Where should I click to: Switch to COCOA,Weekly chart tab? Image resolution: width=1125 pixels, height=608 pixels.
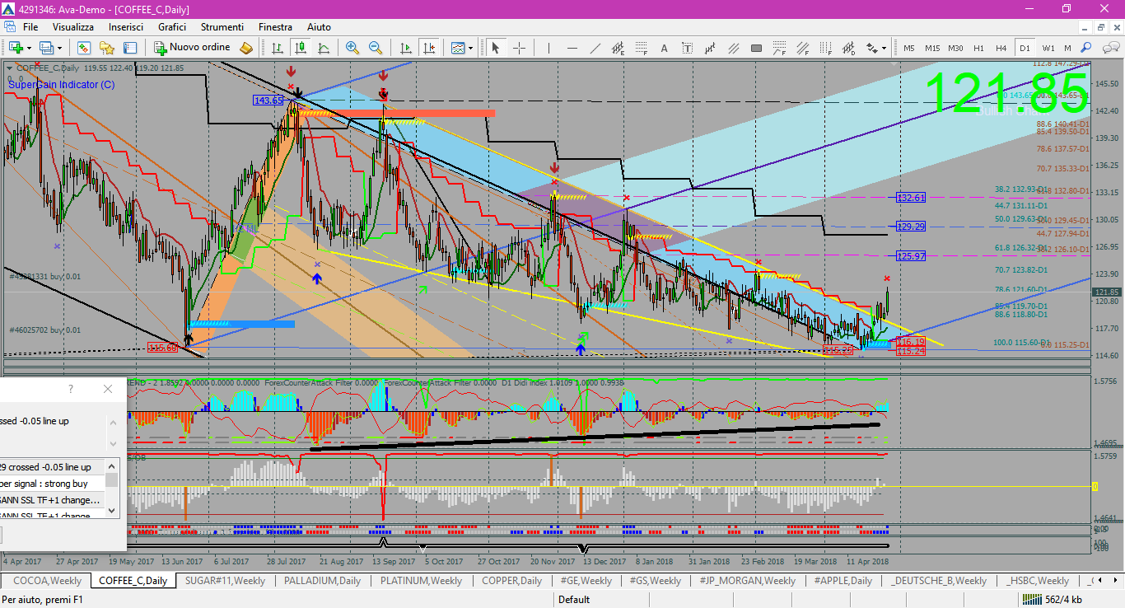[x=47, y=581]
